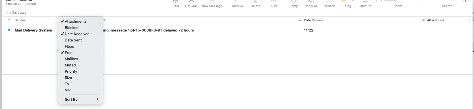
Task: Compose with New Message button
Action: [x=212, y=4]
